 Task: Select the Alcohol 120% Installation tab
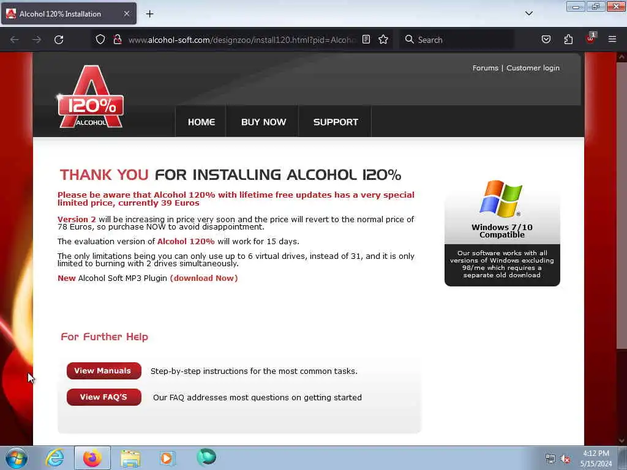69,13
